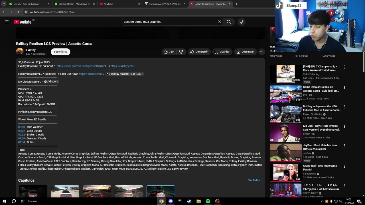
Task: Open options for JayDon video
Action: click(x=344, y=146)
